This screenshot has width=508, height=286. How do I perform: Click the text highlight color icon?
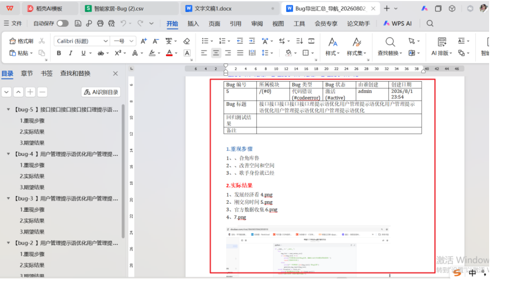coord(151,53)
